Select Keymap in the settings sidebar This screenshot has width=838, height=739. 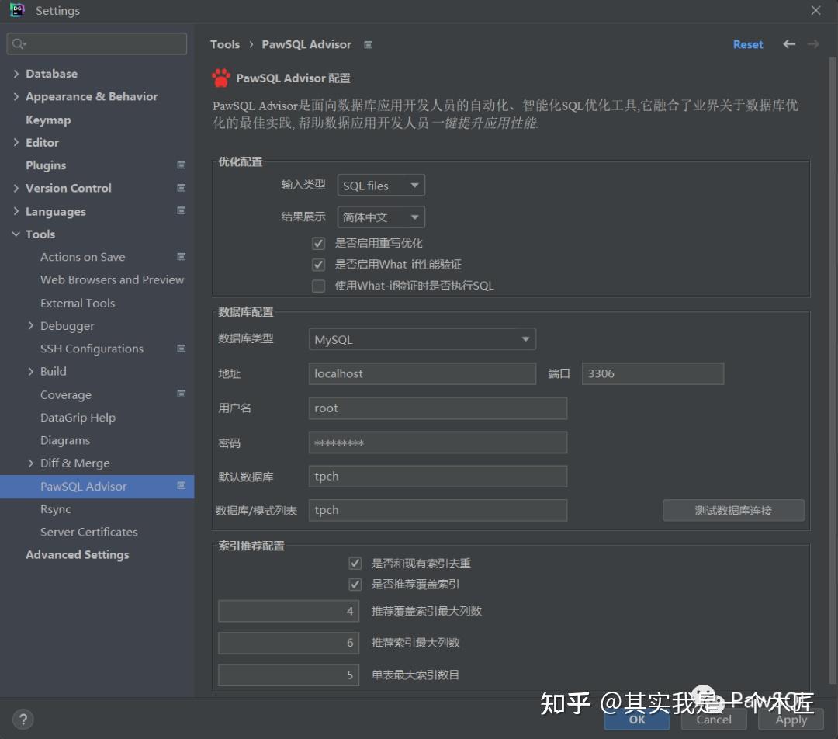pyautogui.click(x=48, y=120)
